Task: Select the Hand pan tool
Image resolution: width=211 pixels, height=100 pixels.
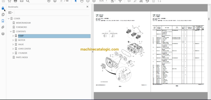Action: tap(82, 1)
